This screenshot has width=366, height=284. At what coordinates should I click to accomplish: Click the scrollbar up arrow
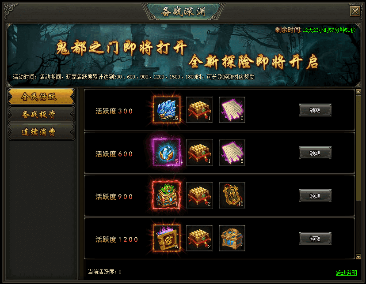(358, 92)
